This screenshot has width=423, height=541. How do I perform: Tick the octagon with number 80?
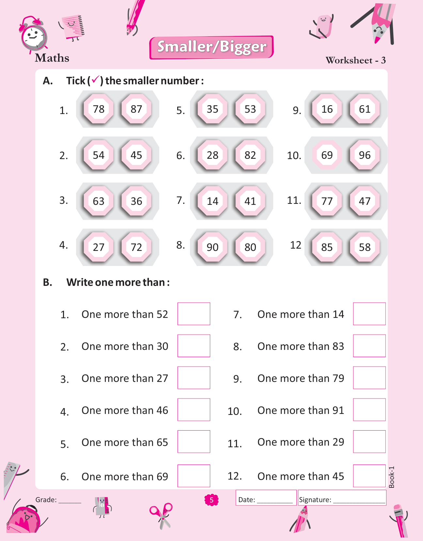[x=250, y=247]
